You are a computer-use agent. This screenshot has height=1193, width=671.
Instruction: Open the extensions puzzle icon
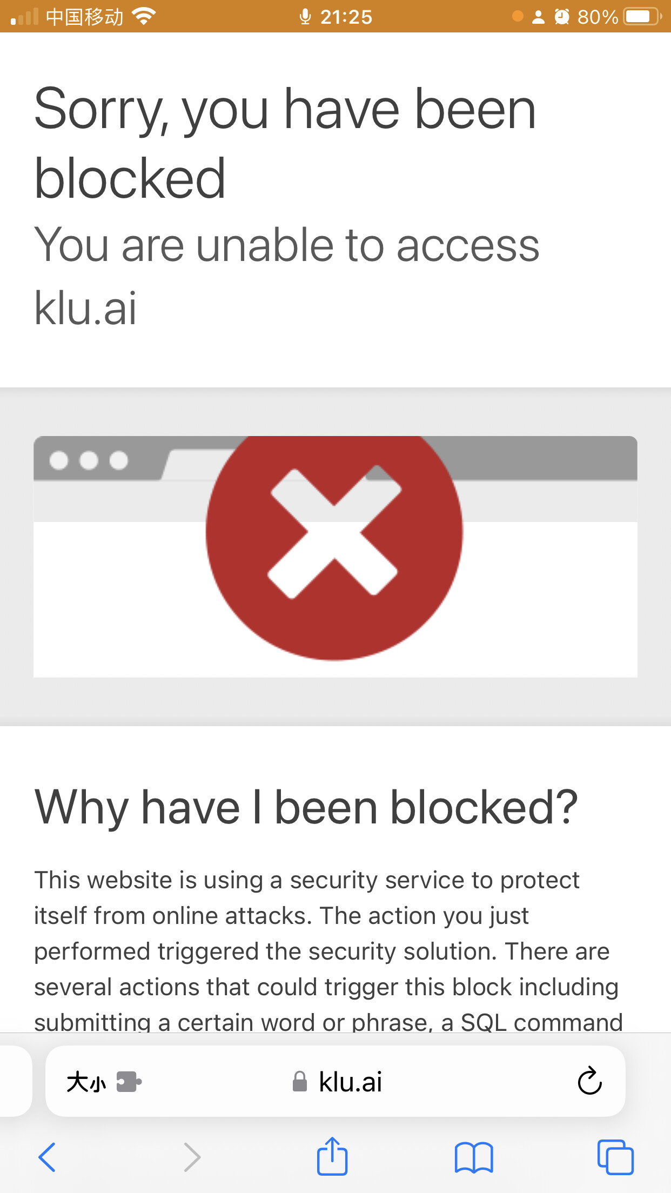pos(129,1082)
